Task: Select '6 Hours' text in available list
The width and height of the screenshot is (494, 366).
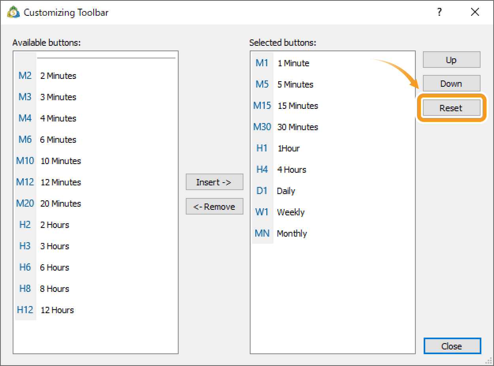Action: click(55, 267)
